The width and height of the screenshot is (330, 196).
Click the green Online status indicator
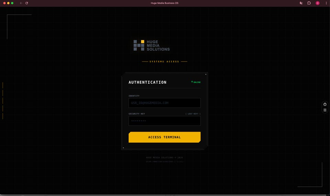(x=196, y=82)
